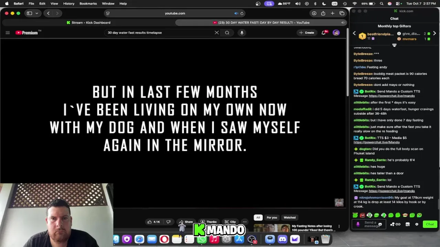Open Kick chat settings gear
The image size is (440, 247).
[x=417, y=224]
